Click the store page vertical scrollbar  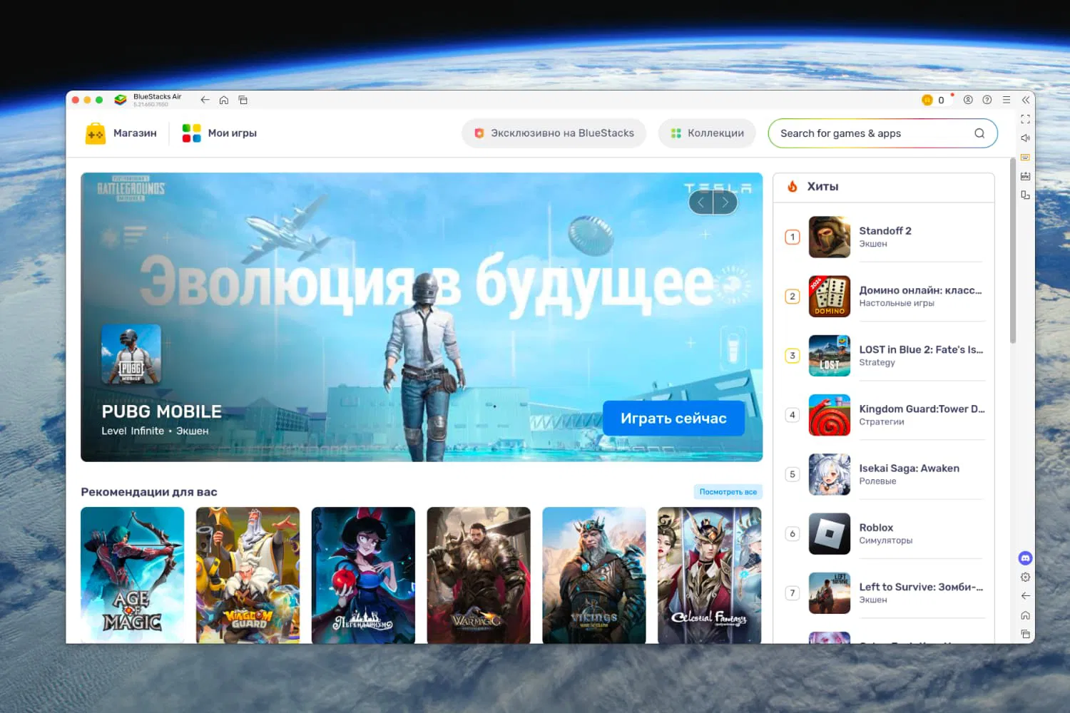tap(1013, 252)
